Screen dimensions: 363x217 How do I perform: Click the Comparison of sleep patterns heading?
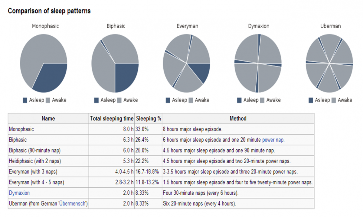click(49, 11)
